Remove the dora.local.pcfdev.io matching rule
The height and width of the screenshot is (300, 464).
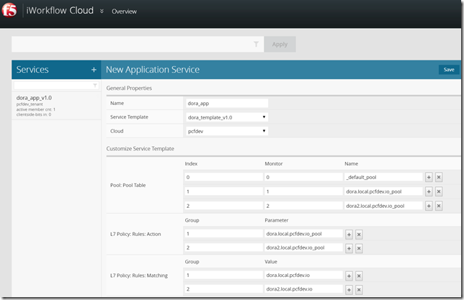(x=359, y=275)
